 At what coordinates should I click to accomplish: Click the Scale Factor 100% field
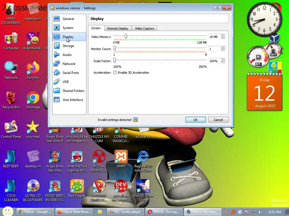click(x=215, y=61)
